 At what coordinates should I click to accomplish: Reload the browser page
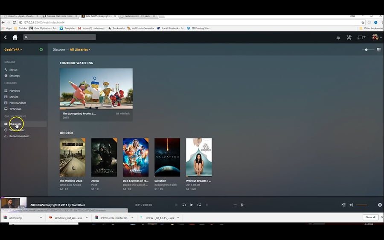14,23
